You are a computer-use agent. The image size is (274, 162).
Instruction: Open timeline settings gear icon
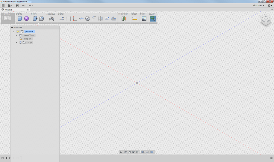click(x=271, y=158)
